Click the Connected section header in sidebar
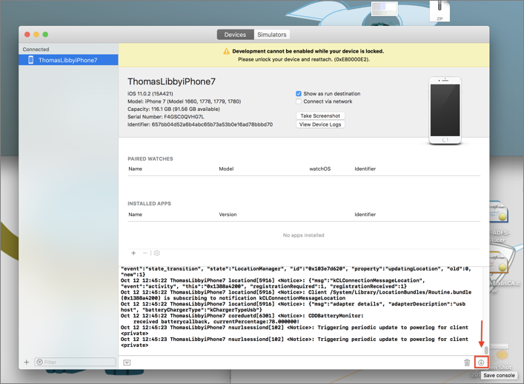 point(36,50)
